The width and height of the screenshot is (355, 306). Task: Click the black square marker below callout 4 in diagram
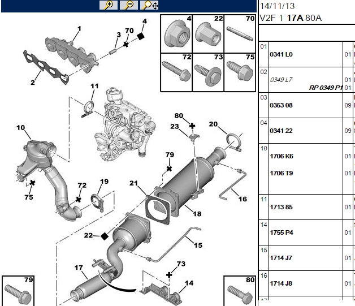click(141, 36)
